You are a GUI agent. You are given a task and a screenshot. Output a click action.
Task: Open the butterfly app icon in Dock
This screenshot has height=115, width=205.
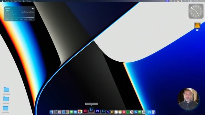pos(112,112)
